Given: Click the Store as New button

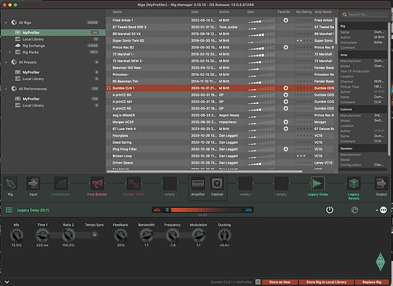Looking at the screenshot, I should pyautogui.click(x=280, y=282).
